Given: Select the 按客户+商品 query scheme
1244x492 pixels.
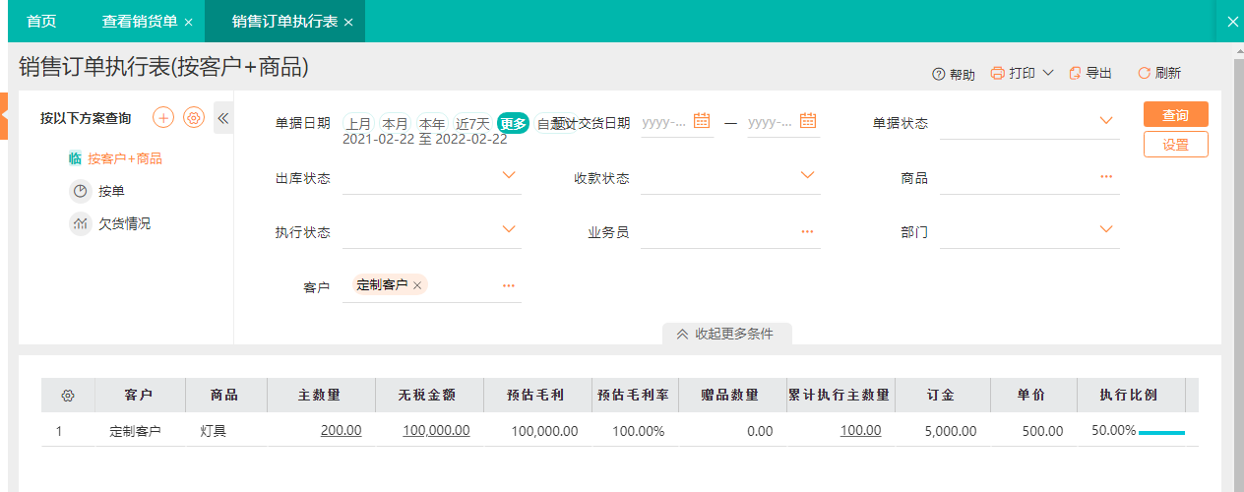Looking at the screenshot, I should click(x=125, y=158).
